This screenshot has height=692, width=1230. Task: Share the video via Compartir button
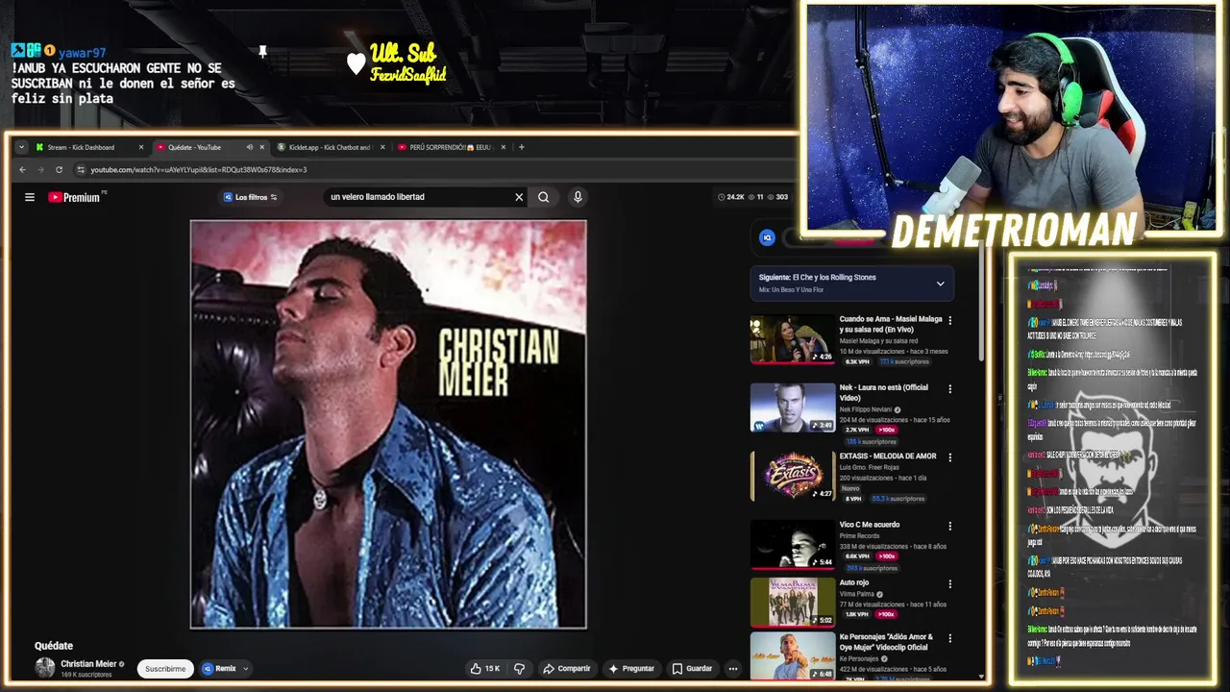click(567, 668)
